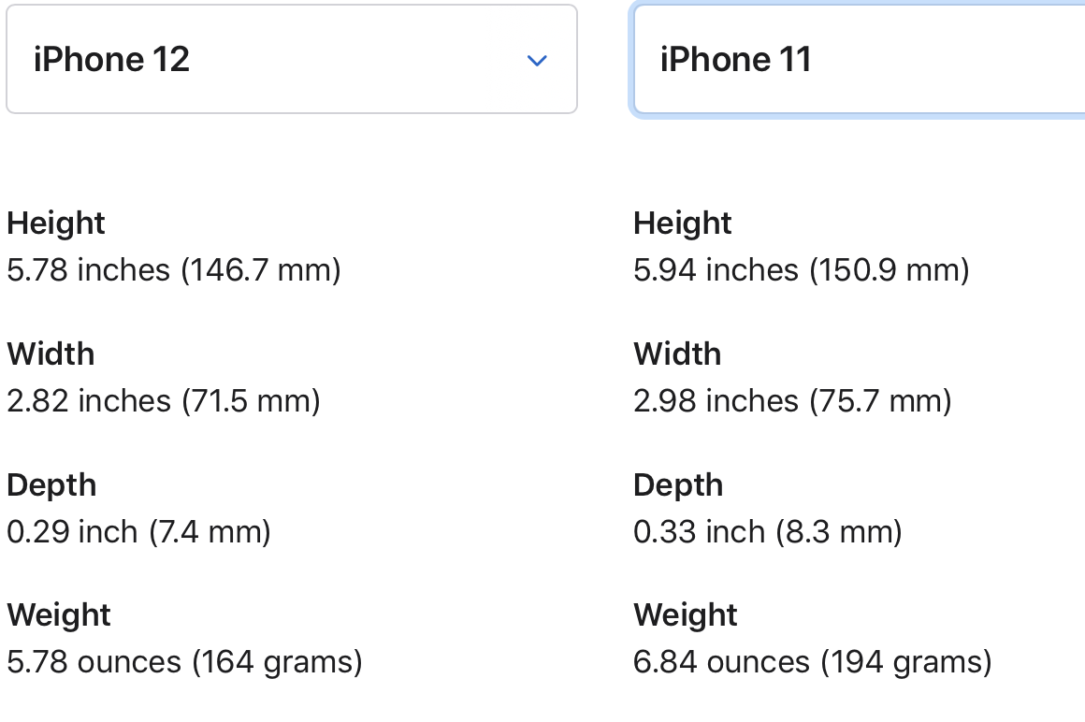This screenshot has width=1085, height=722.
Task: Select the 5.94 inches (150.9 mm) height value
Action: 802,270
